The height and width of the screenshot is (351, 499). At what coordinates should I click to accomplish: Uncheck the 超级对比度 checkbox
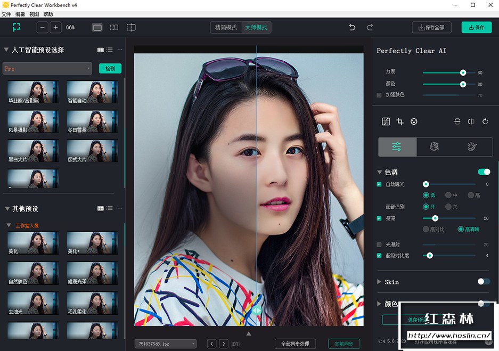[x=379, y=256]
